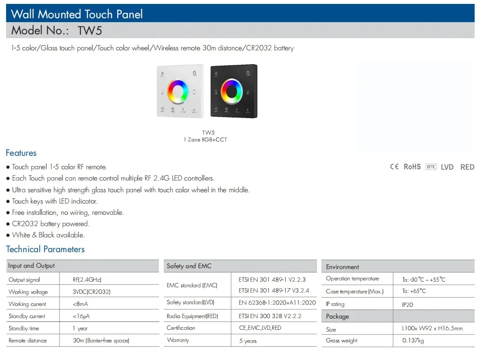
Task: Toggle the speed-up key on the white panel
Action: (x=183, y=109)
